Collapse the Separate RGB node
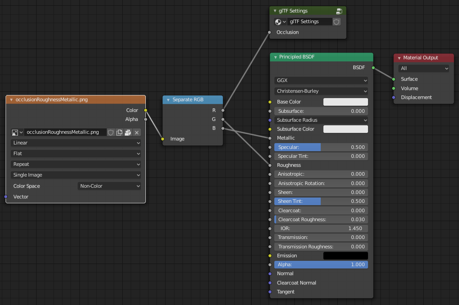 (168, 99)
